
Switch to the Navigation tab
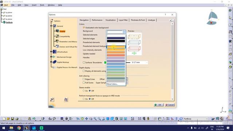pyautogui.click(x=84, y=20)
